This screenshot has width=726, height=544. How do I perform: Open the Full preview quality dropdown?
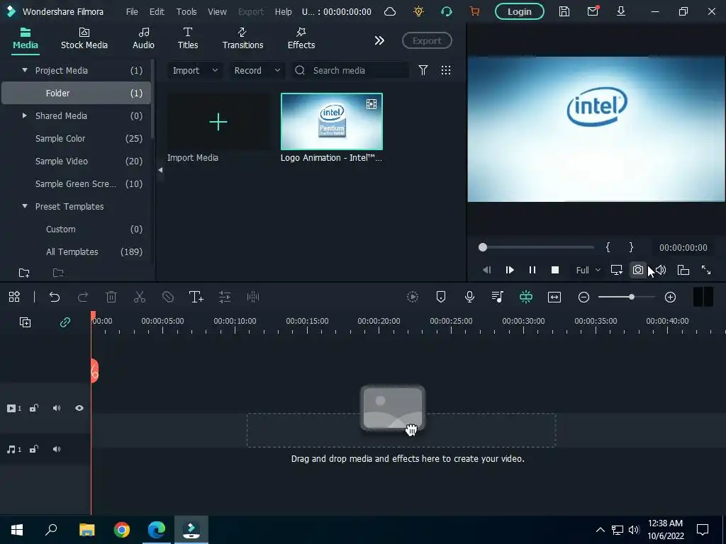point(588,270)
